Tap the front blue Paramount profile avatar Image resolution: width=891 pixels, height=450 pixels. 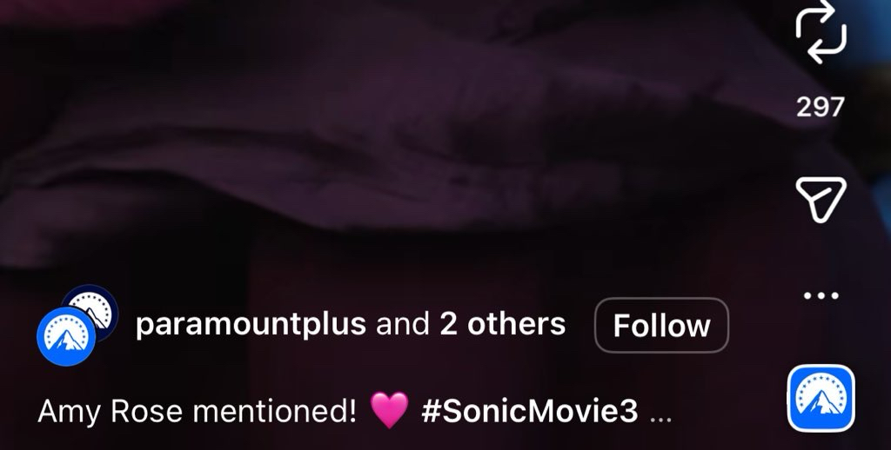(66, 336)
